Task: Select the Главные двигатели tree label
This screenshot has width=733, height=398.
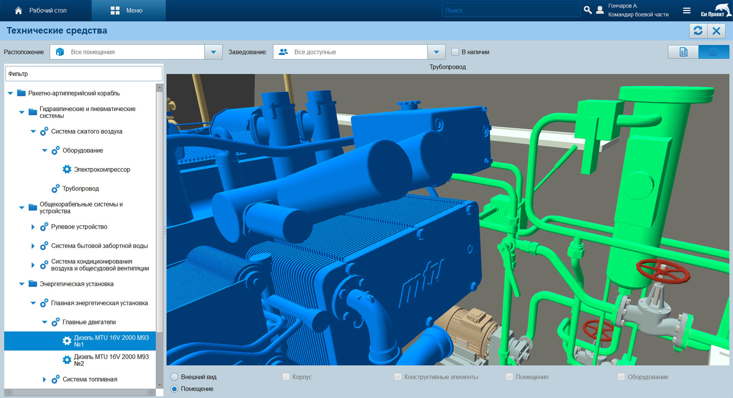Action: 89,322
